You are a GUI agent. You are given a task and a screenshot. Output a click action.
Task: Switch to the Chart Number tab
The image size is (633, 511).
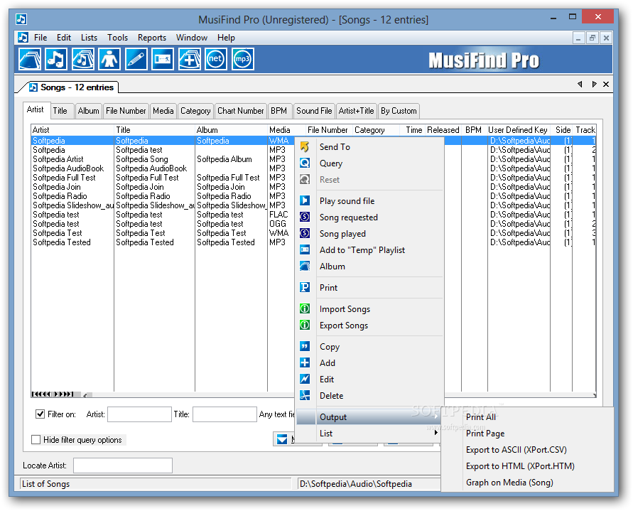[241, 111]
